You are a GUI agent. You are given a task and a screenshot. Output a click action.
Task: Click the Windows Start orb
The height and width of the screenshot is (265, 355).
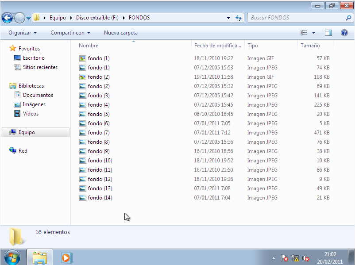pos(12,257)
